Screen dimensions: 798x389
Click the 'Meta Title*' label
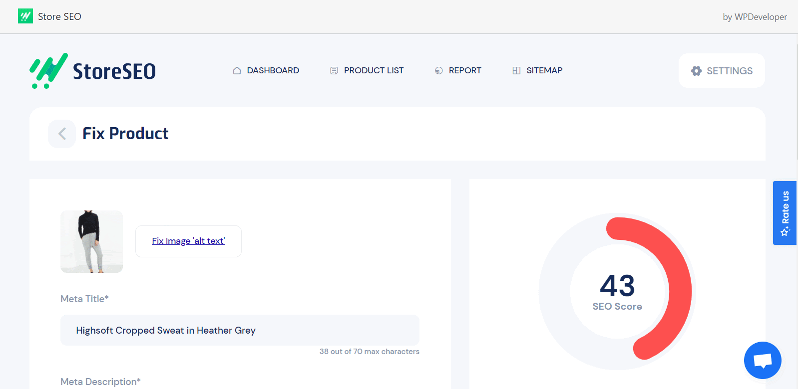tap(84, 299)
